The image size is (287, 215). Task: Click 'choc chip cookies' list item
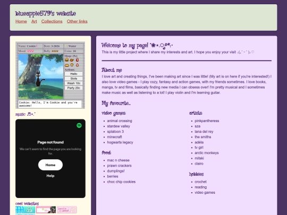(121, 182)
